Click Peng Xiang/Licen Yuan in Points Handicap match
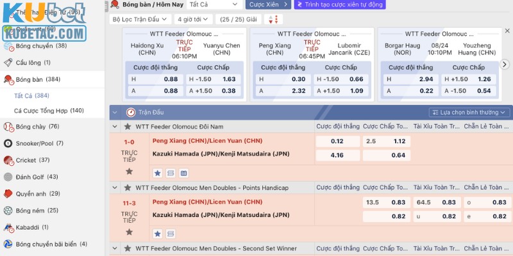Viewport: 513px width, 256px height. tap(207, 202)
